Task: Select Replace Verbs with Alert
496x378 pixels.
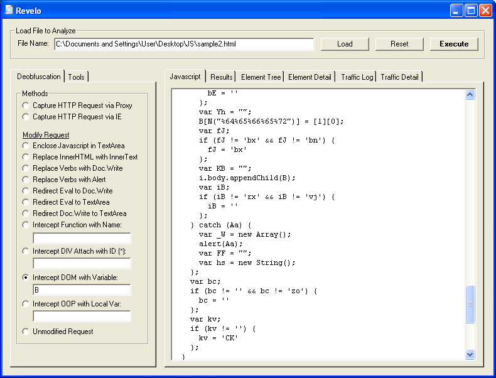Action: point(25,180)
